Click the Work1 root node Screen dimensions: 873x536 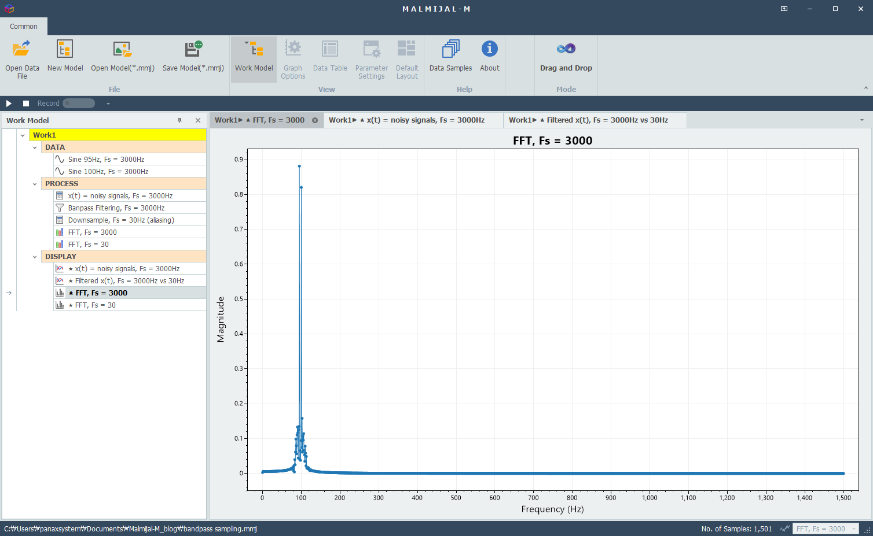click(x=118, y=135)
